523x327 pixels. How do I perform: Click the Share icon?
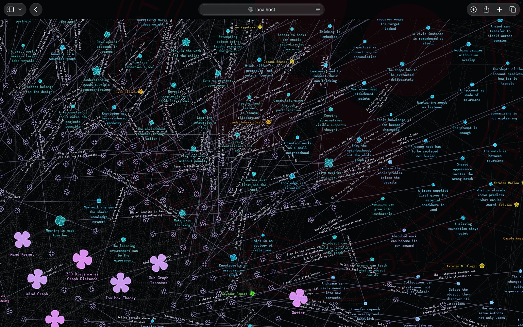(x=486, y=9)
